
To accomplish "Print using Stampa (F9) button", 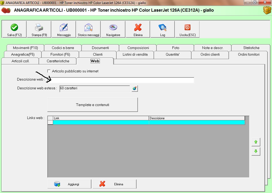I will (39, 29).
